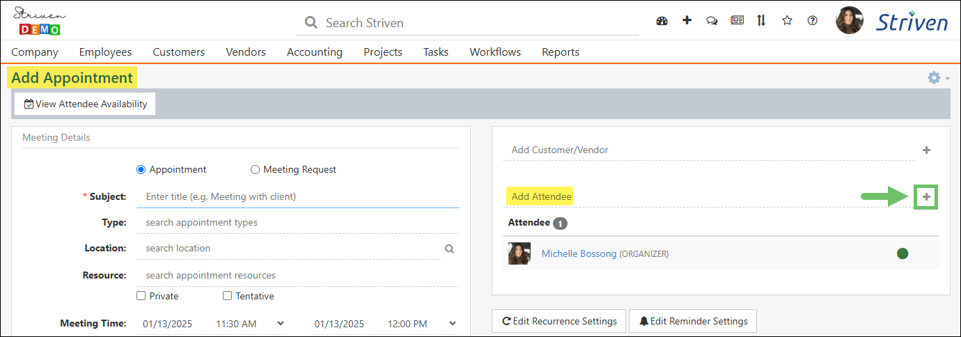961x337 pixels.
Task: Click plus next to Add Customer/Vendor
Action: (926, 150)
